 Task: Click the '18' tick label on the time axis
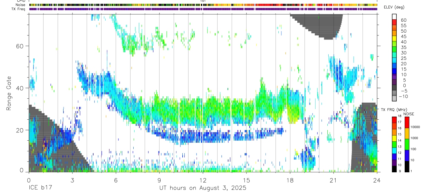point(290,180)
